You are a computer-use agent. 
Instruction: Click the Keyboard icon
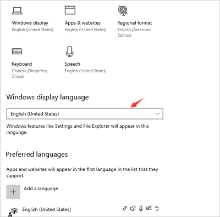17,52
